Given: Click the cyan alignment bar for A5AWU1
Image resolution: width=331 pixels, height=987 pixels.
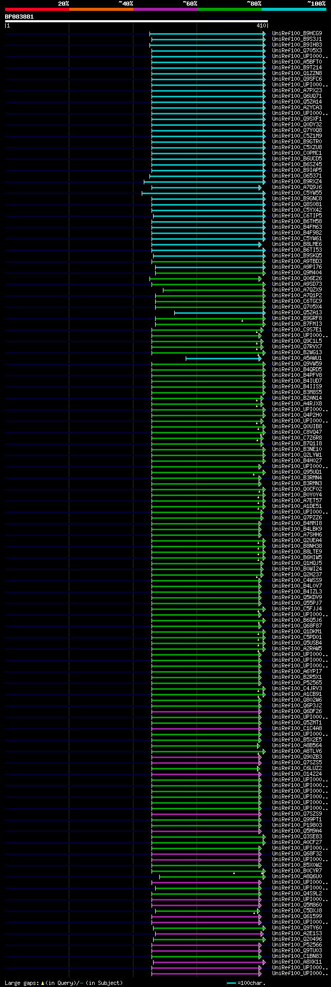Looking at the screenshot, I should [223, 358].
